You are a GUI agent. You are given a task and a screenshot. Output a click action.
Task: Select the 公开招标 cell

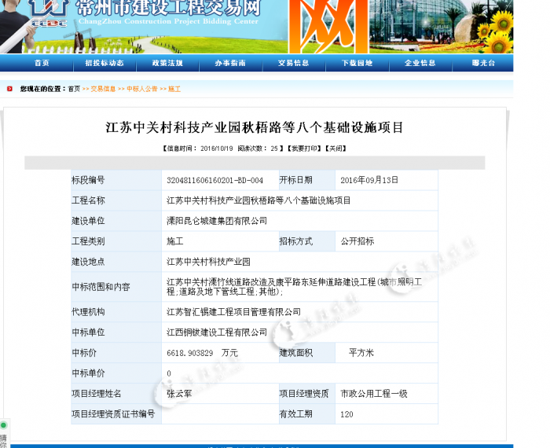[x=387, y=241]
